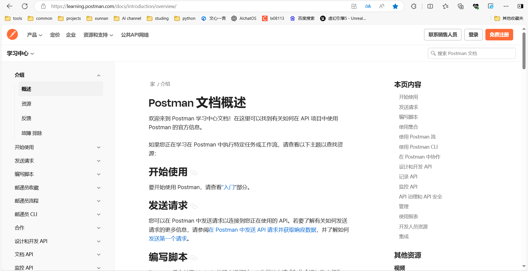Jump to API 治理和 API 安全 in page contents

[x=420, y=197]
